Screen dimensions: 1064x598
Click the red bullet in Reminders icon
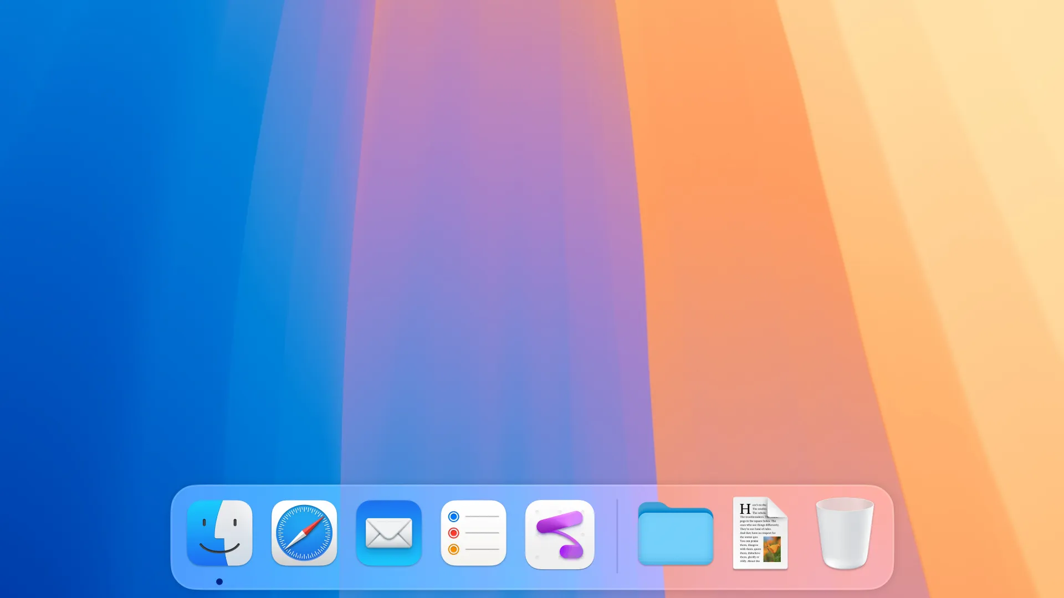[453, 533]
